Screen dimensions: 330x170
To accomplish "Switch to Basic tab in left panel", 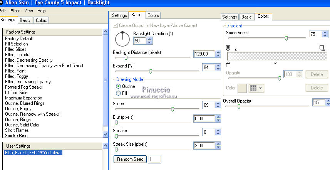I will pyautogui.click(x=25, y=20).
